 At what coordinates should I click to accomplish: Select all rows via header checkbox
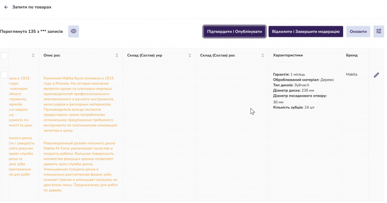[x=5, y=55]
